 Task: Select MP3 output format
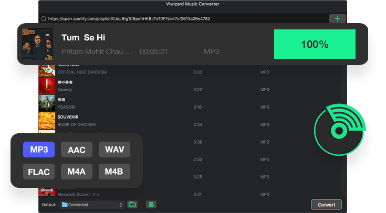pyautogui.click(x=39, y=150)
